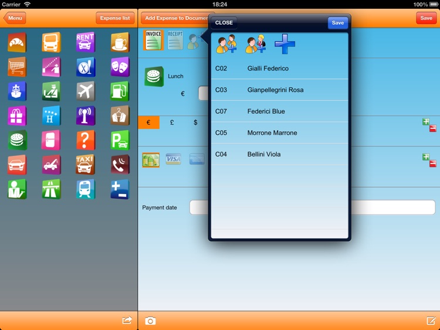Select the hotel expense category icon
Image resolution: width=440 pixels, height=330 pixels.
52,115
